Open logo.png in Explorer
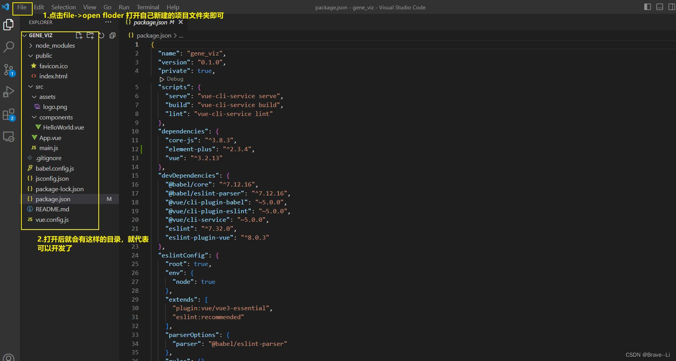This screenshot has height=361, width=676. click(x=55, y=107)
